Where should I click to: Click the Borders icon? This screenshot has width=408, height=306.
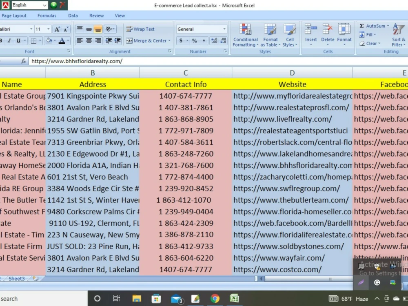[33, 40]
